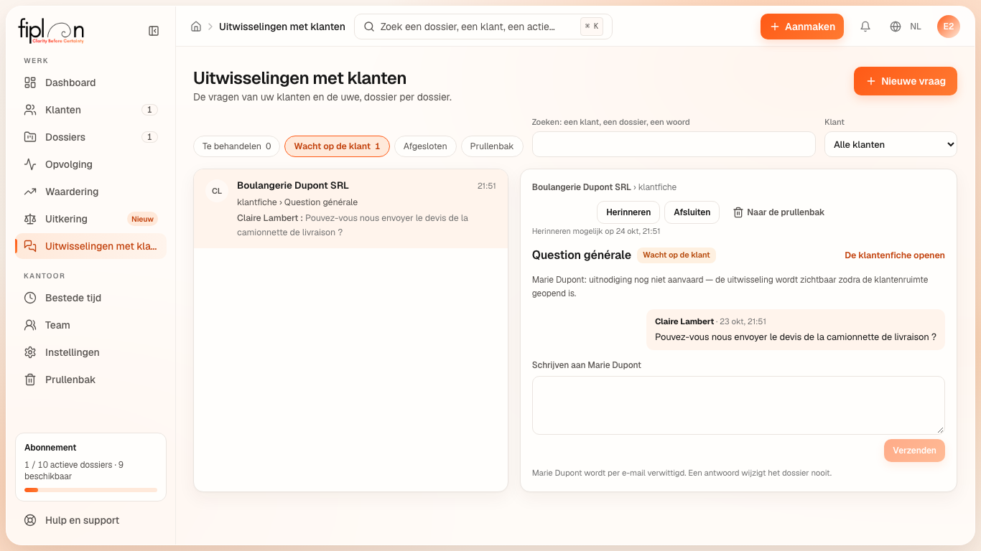Focus the global search field
Screen dimensions: 981x551
[x=483, y=27]
